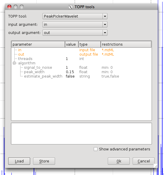Image resolution: width=164 pixels, height=175 pixels.
Task: Click the estimate_peak_width value false
Action: coord(70,76)
